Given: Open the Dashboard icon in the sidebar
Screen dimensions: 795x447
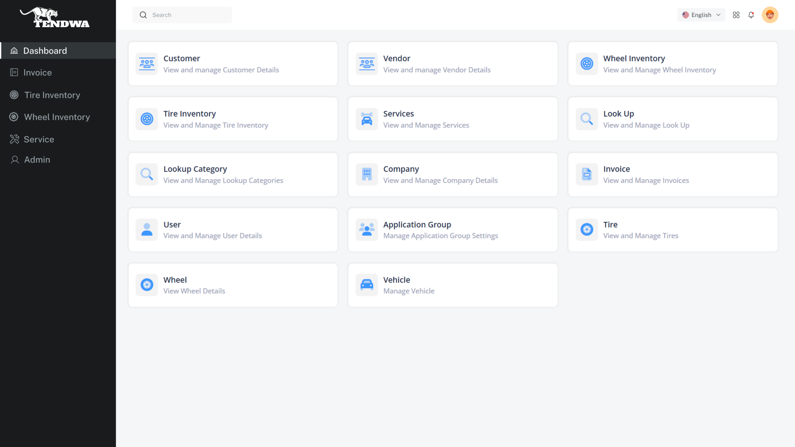Looking at the screenshot, I should pyautogui.click(x=14, y=51).
